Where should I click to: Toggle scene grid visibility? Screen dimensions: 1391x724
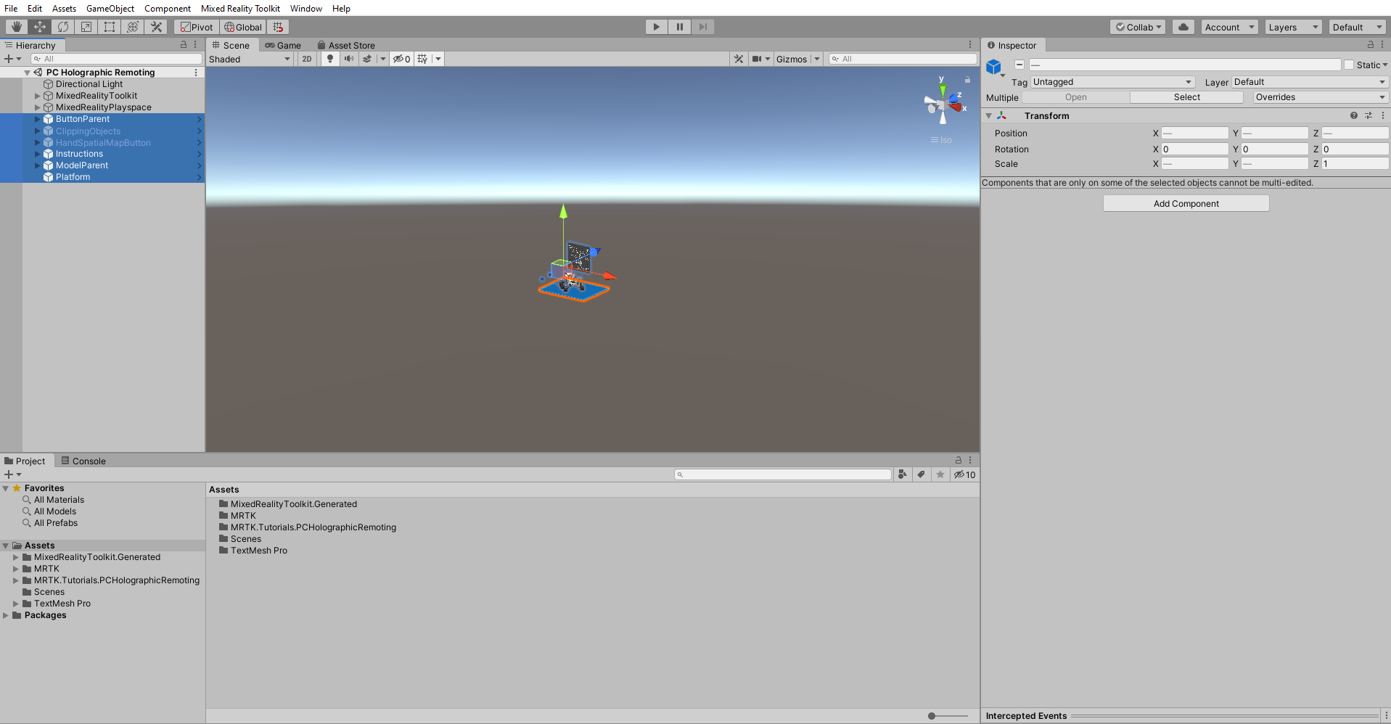(423, 59)
